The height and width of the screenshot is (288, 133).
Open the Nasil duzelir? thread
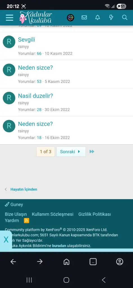tap(35, 96)
